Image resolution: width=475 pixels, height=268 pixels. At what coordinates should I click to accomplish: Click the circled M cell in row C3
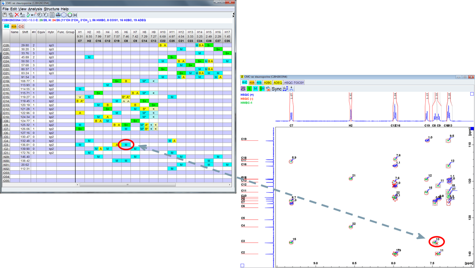tap(126, 145)
